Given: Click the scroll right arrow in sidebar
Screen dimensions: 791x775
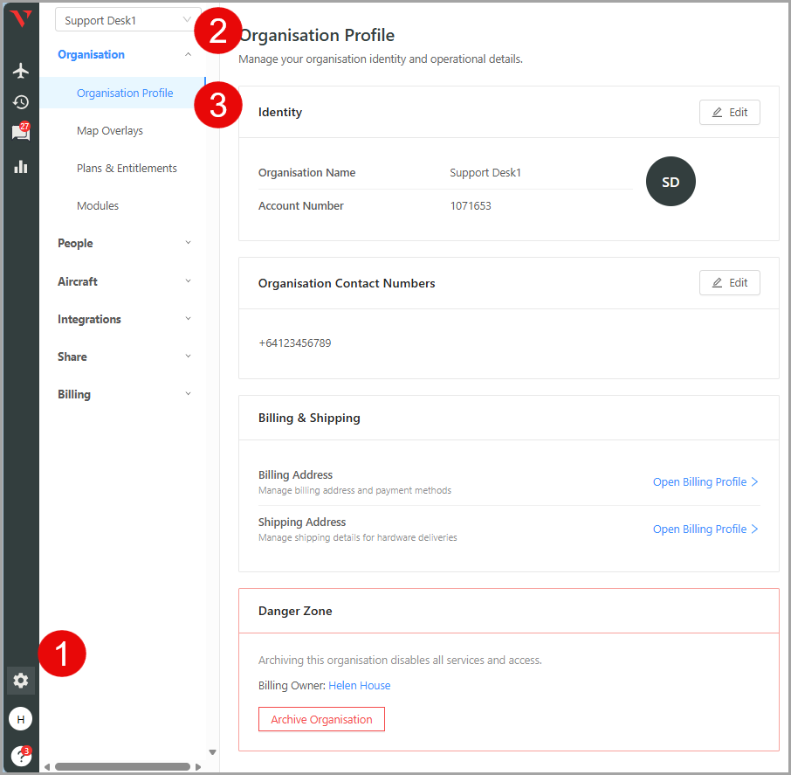Looking at the screenshot, I should coord(198,767).
